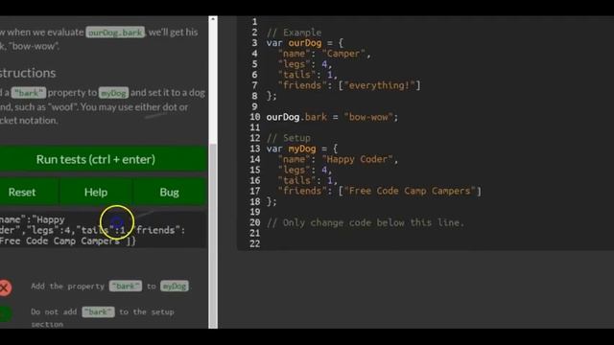Click the '// Only change code below this line.' comment
Image resolution: width=614 pixels, height=345 pixels.
(366, 222)
